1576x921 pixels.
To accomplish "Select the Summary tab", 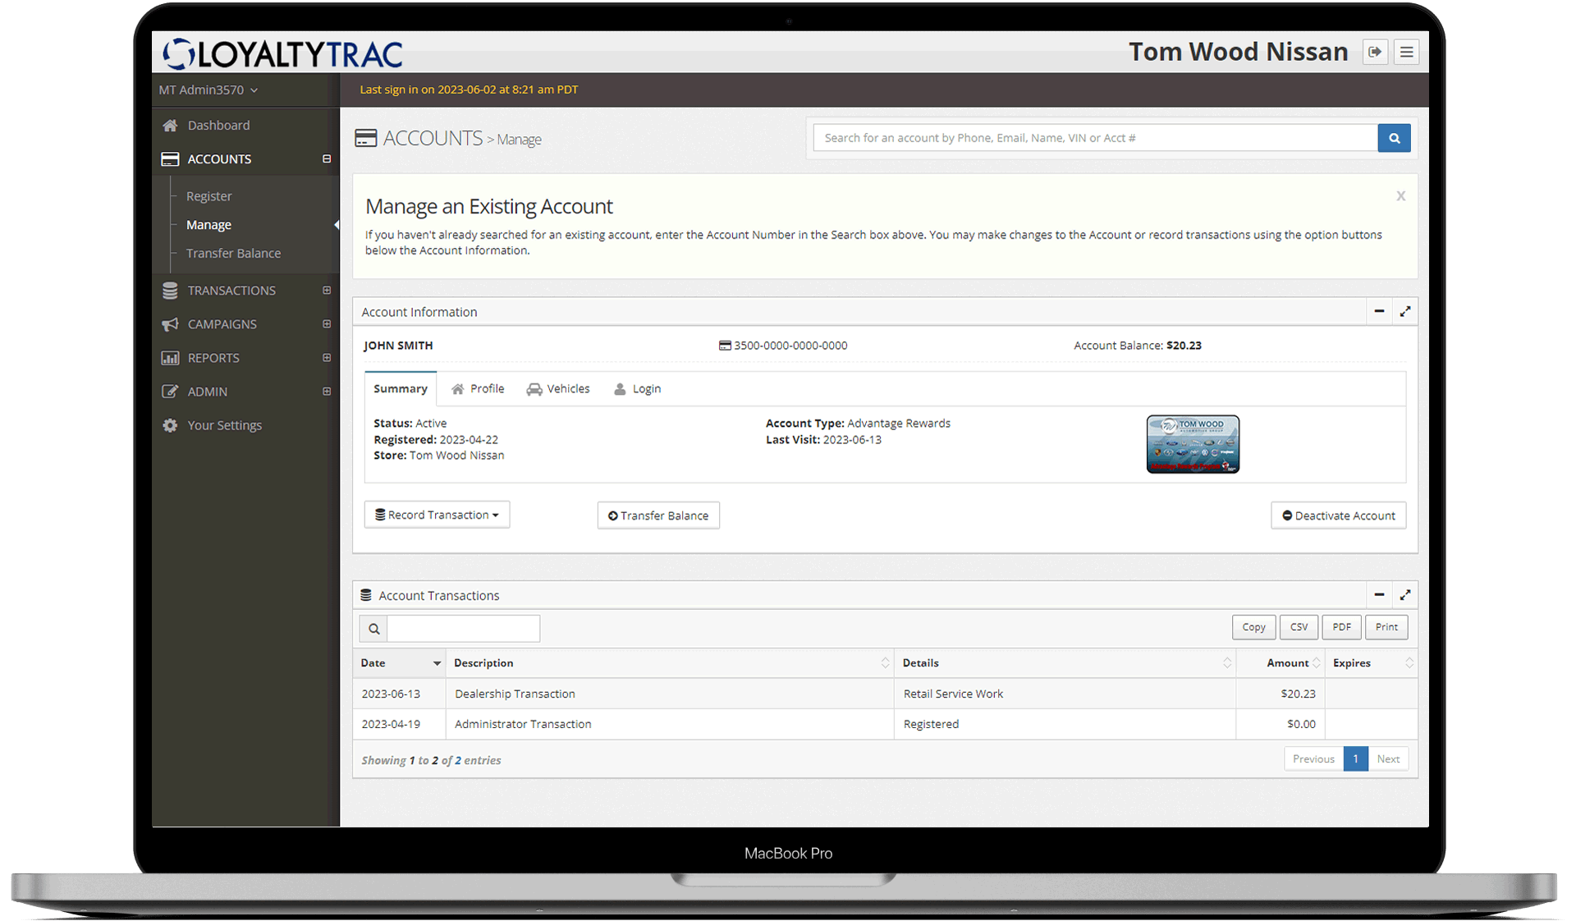I will tap(401, 389).
